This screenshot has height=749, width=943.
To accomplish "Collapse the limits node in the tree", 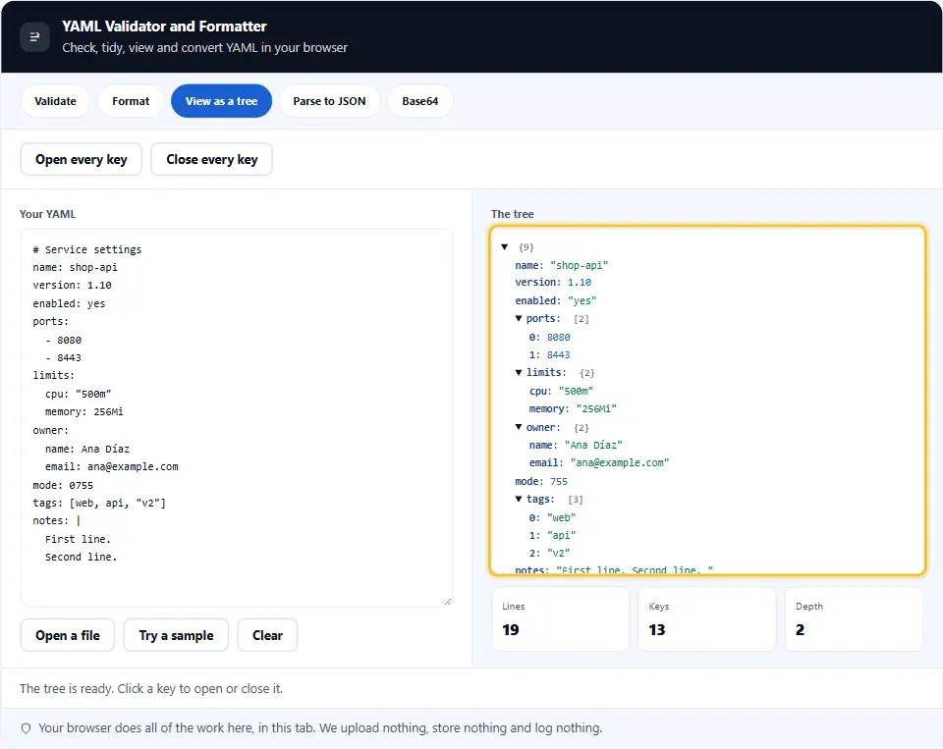I will 519,373.
